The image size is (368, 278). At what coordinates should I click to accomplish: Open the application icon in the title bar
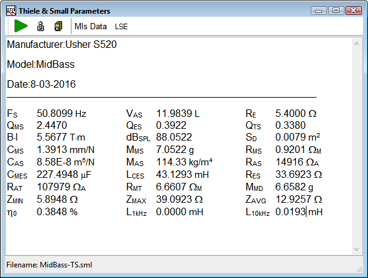pos(11,11)
